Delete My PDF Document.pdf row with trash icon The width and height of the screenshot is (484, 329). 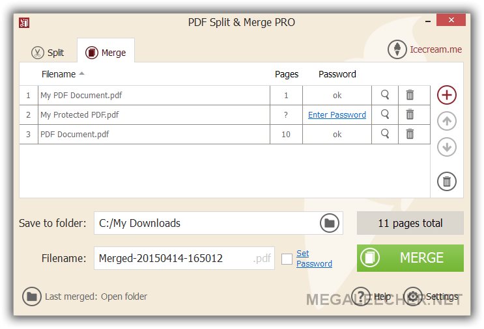tap(410, 95)
